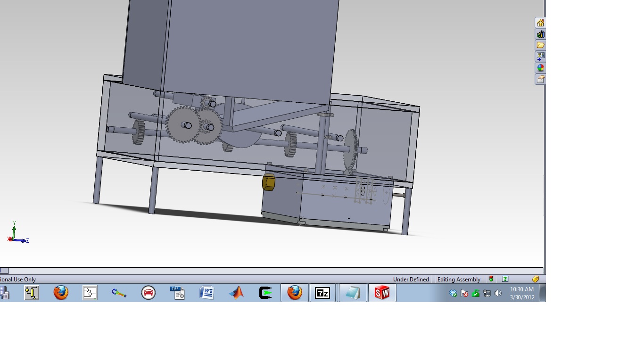Image resolution: width=644 pixels, height=362 pixels.
Task: Click the Action Center flag tray icon
Action: (464, 293)
